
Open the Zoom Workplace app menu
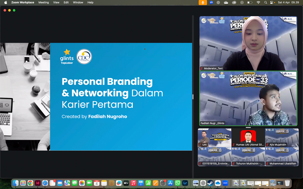[x=23, y=2]
